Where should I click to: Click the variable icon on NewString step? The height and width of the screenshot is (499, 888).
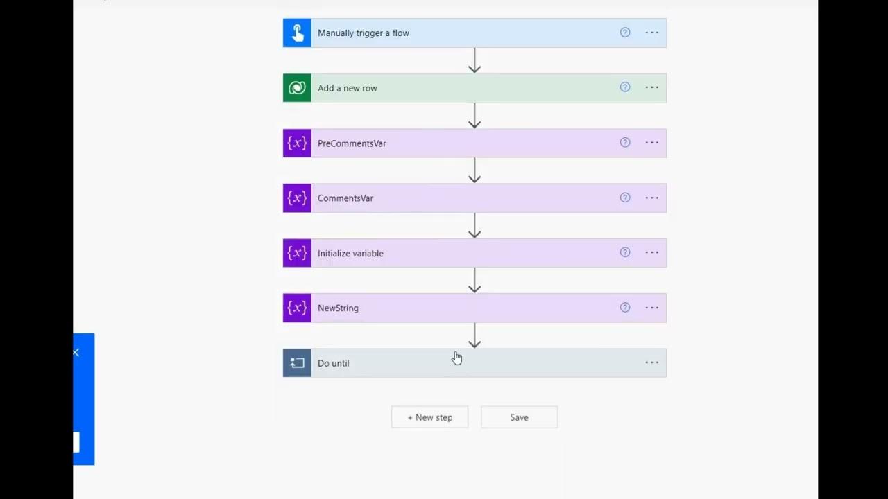click(x=297, y=308)
